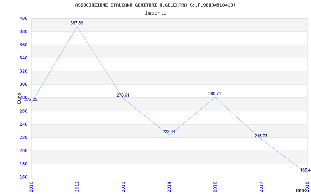Screen dimensions: 311x194
Task: Click the 223.44 value label
Action: pos(169,132)
